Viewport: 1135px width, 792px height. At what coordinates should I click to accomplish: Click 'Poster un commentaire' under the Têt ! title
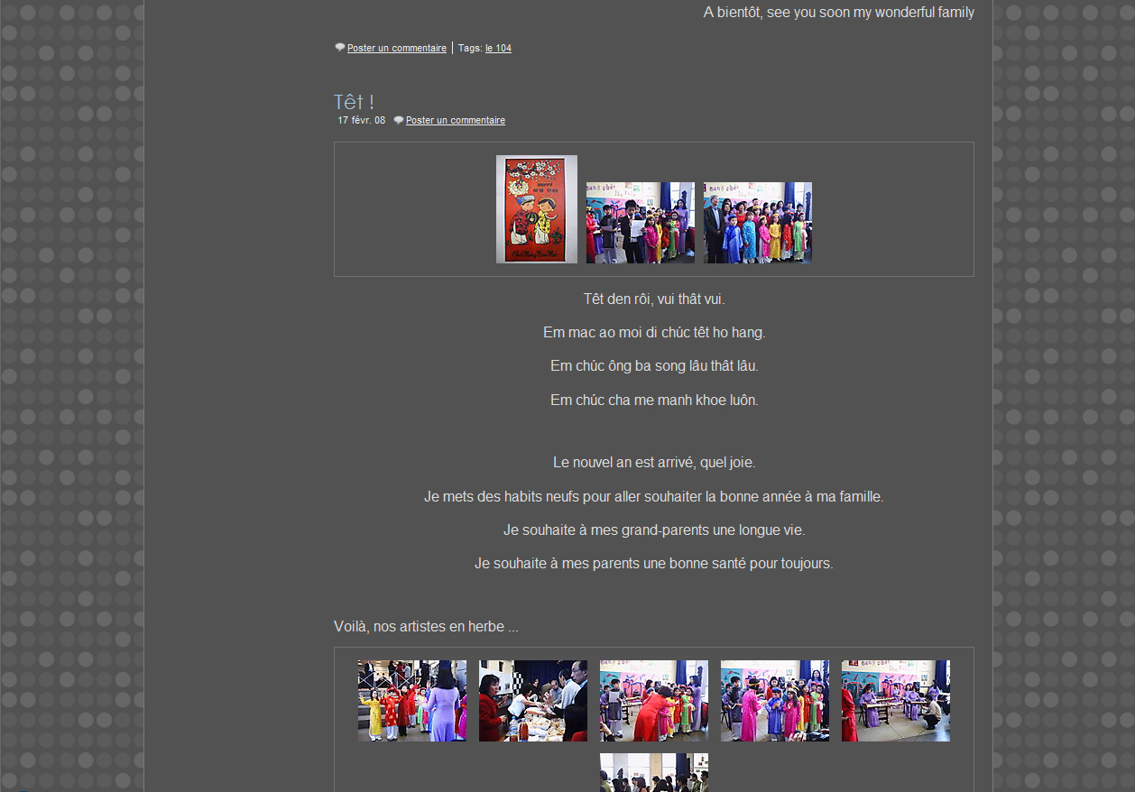(455, 121)
